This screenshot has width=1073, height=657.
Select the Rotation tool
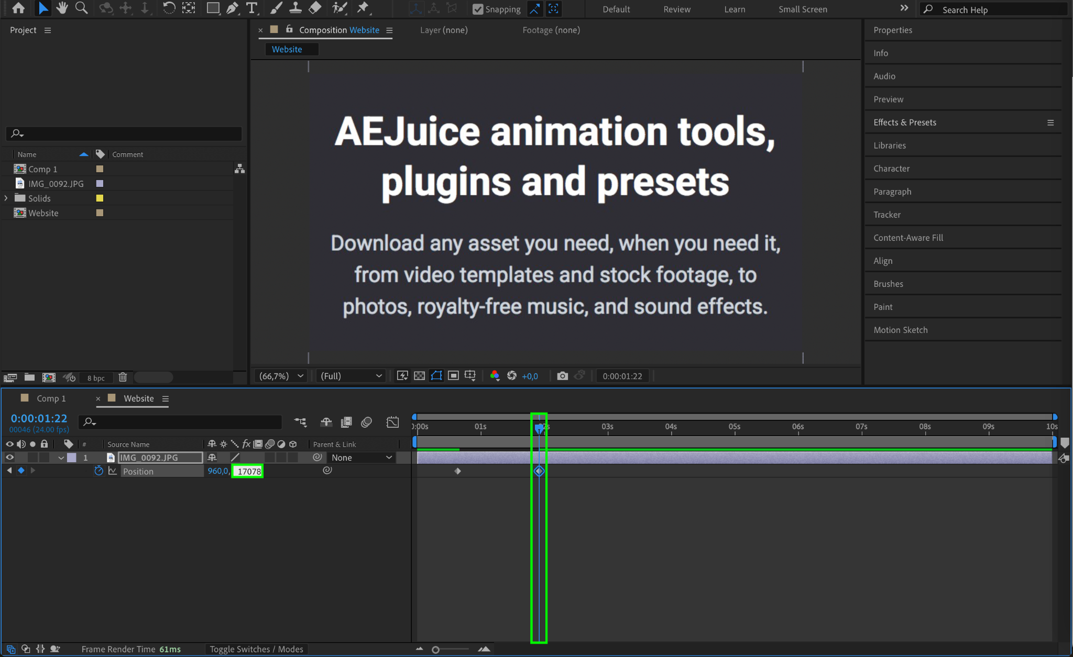(x=169, y=8)
